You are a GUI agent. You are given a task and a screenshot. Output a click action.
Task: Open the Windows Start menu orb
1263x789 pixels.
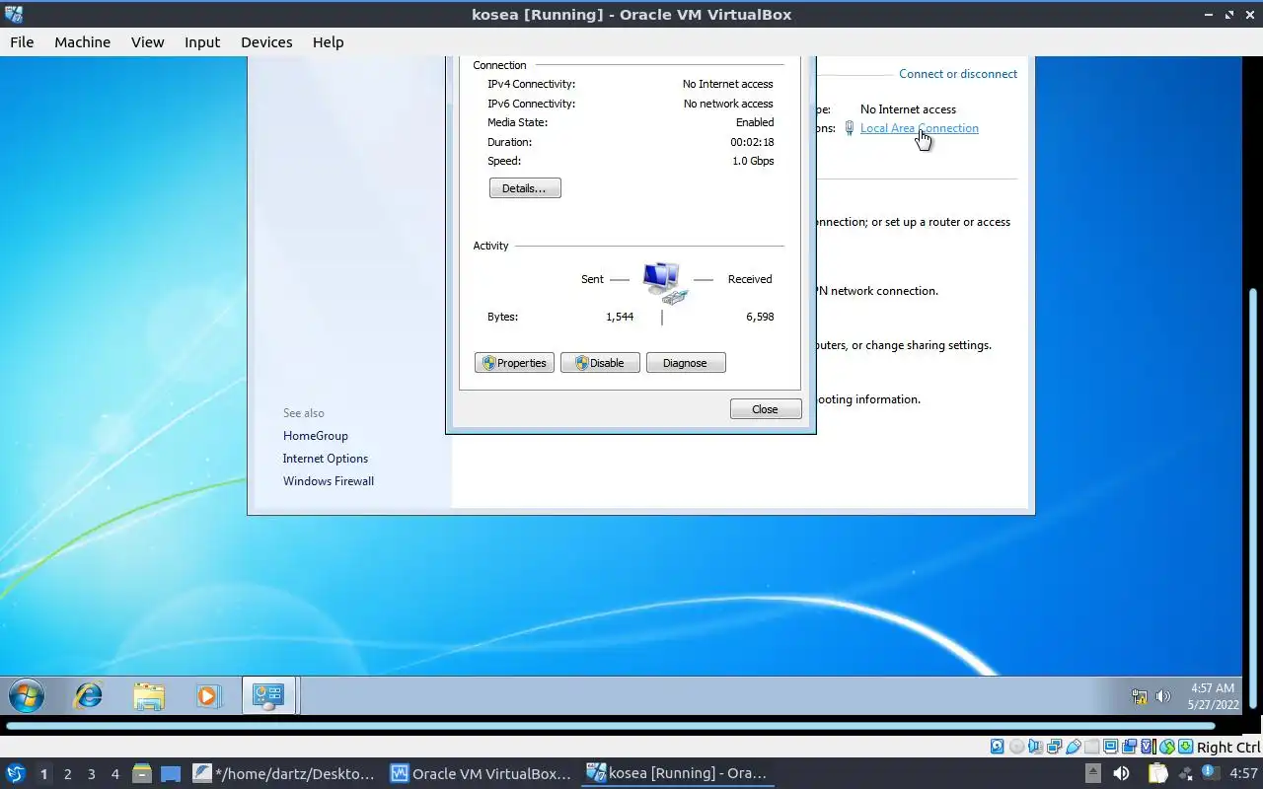[x=26, y=695]
